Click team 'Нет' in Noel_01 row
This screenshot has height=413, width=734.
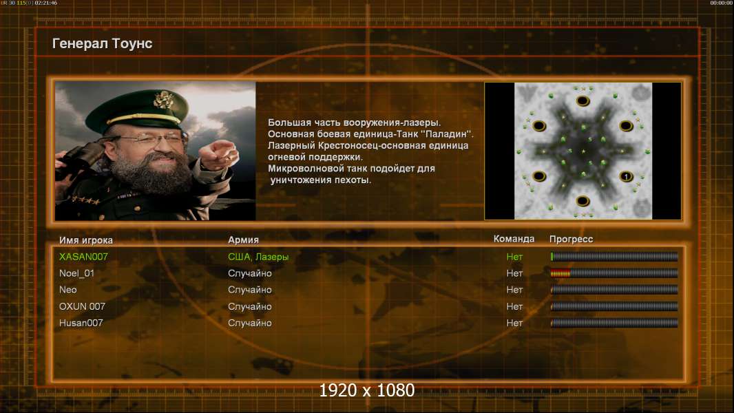coord(514,274)
